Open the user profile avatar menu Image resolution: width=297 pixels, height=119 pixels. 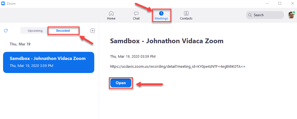tap(291, 15)
